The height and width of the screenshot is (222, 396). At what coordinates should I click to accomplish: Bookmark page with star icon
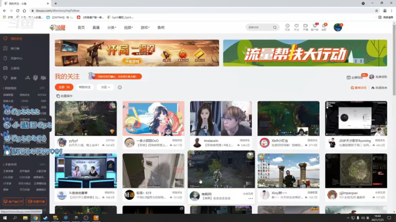click(x=377, y=10)
